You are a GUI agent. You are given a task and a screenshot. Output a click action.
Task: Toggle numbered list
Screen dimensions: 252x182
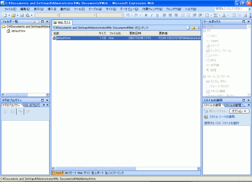(183, 15)
